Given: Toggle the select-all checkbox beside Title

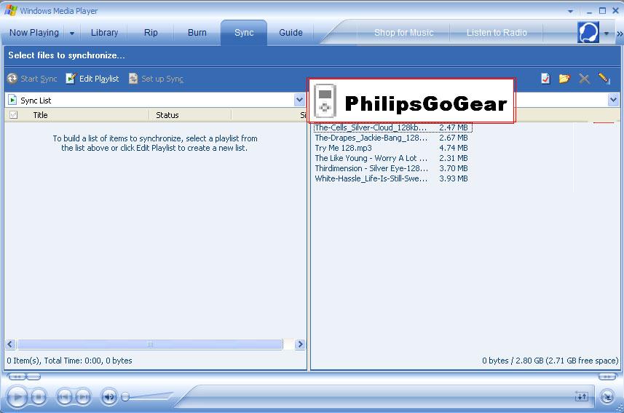Looking at the screenshot, I should coord(14,114).
